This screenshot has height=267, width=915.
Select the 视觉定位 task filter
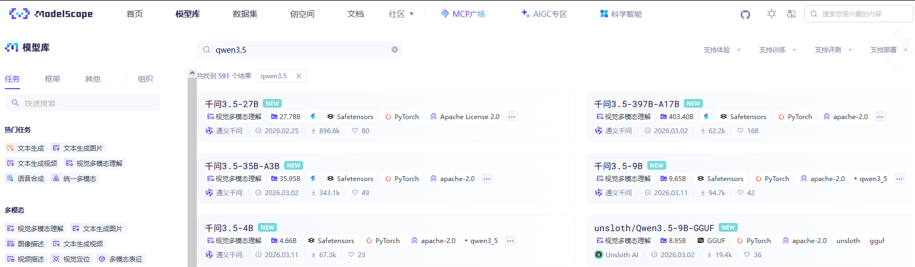pos(71,259)
